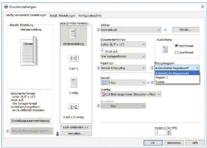Viewport: 207px width, 148px height.
Task: Select the 2 auf 1 (2-seitig) preset icon
Action: click(x=73, y=106)
